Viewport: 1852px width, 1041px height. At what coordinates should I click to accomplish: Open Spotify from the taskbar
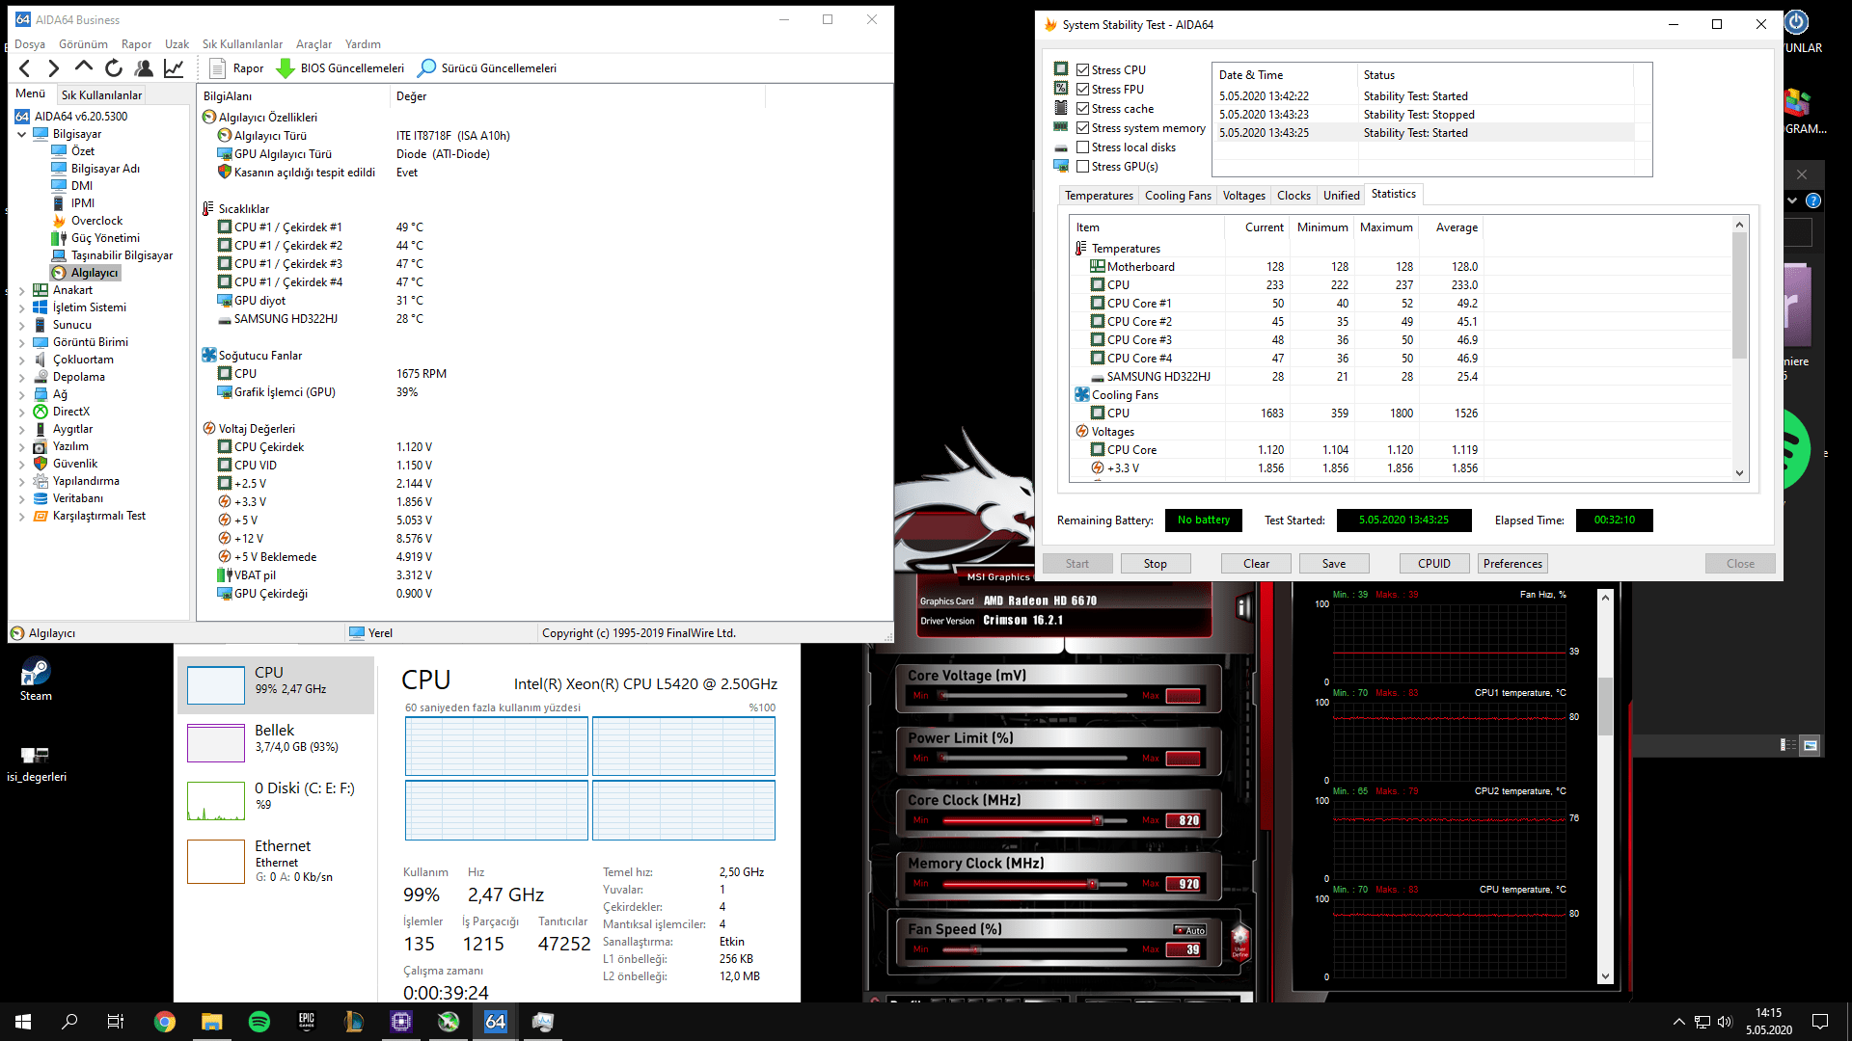259,1022
